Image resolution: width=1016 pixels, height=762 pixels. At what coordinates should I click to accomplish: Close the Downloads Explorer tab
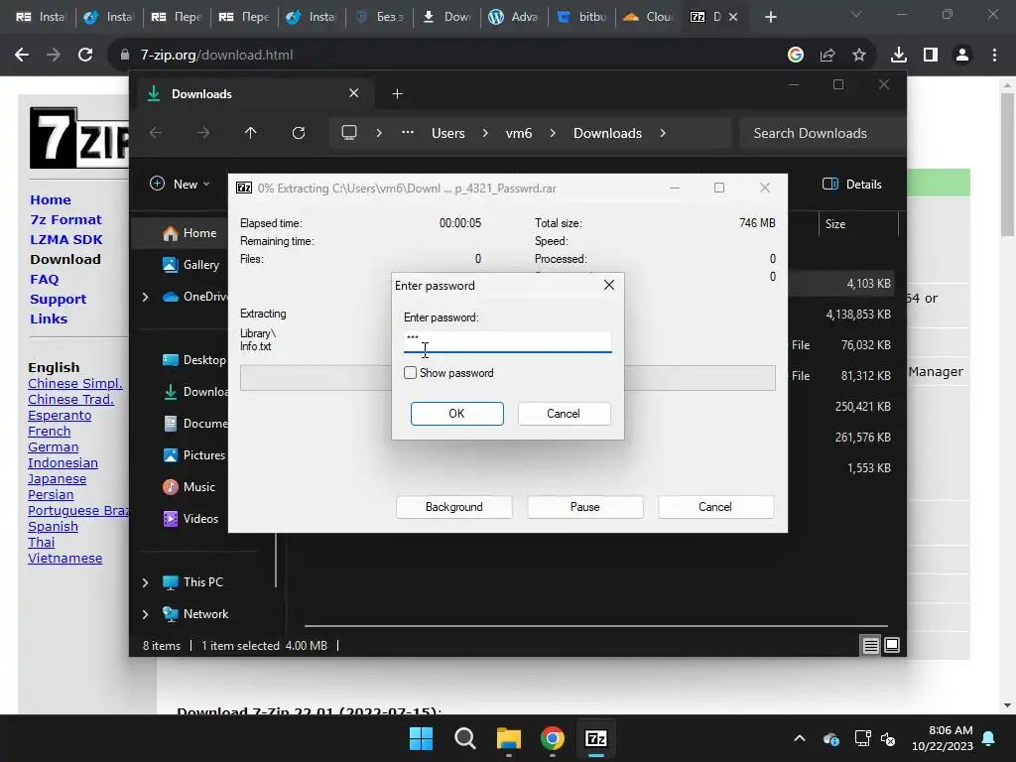tap(354, 93)
